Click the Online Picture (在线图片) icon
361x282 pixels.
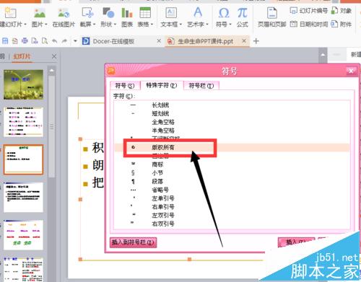pyautogui.click(x=64, y=13)
